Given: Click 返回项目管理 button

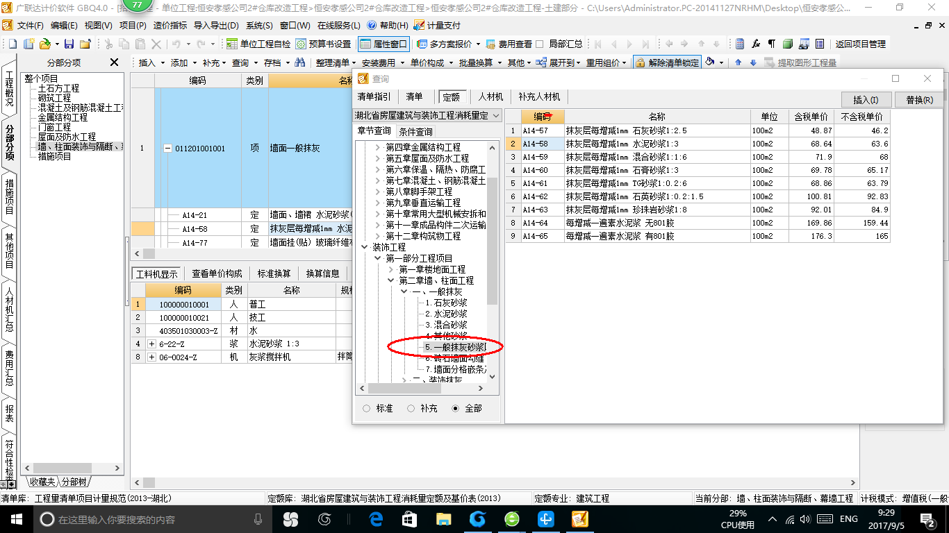Looking at the screenshot, I should 860,44.
